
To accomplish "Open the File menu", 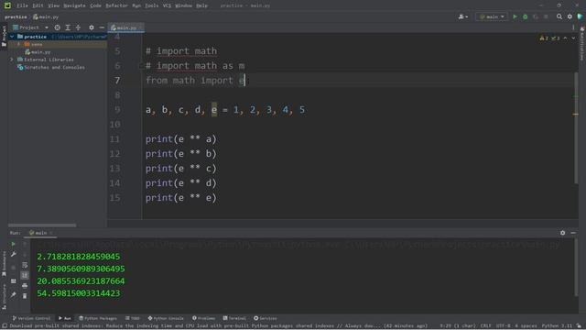I will (22, 5).
